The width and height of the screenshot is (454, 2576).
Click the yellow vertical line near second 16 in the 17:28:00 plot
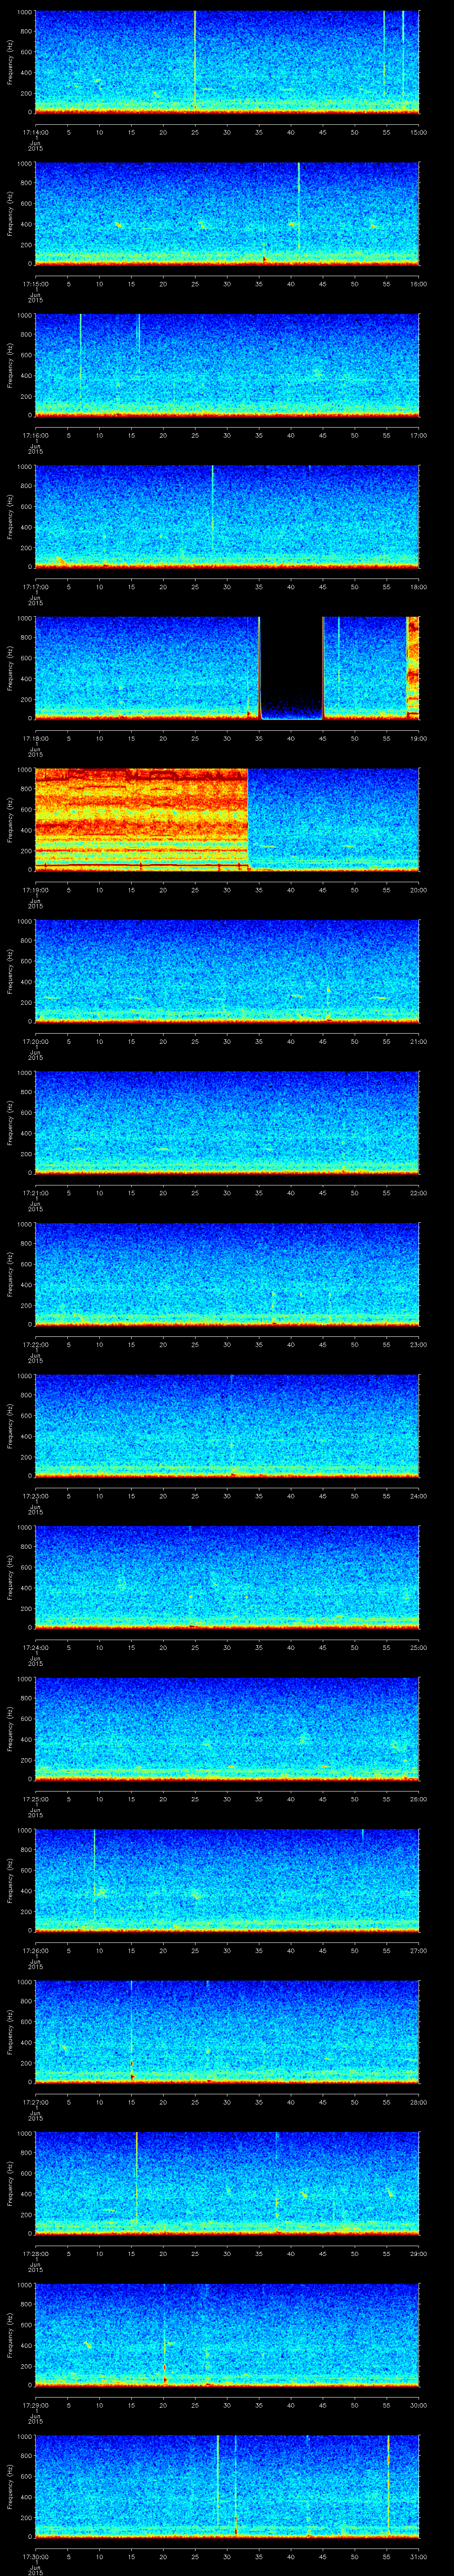(137, 2180)
